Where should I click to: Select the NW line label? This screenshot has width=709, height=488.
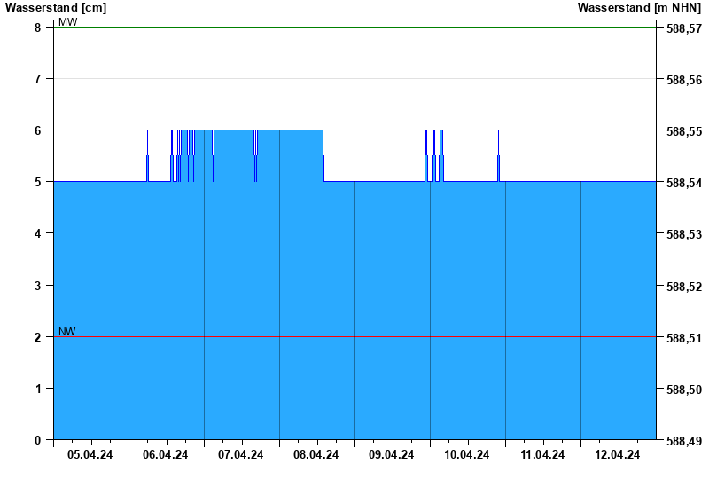67,332
